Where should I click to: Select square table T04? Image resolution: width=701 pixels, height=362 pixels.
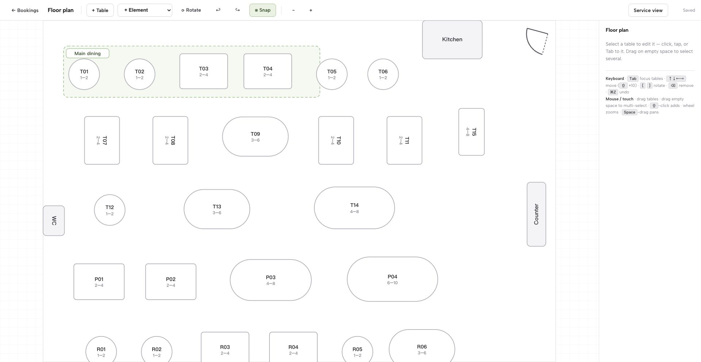tap(268, 71)
